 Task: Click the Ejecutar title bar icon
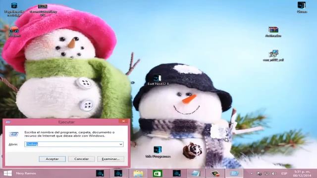pyautogui.click(x=8, y=122)
